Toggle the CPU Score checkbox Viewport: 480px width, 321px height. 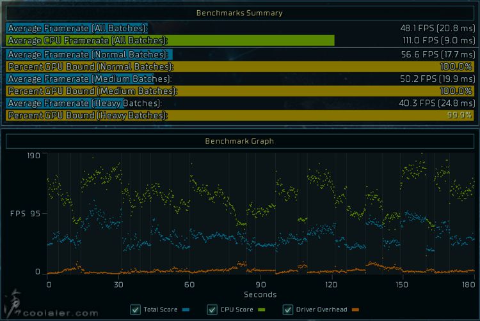(x=212, y=310)
